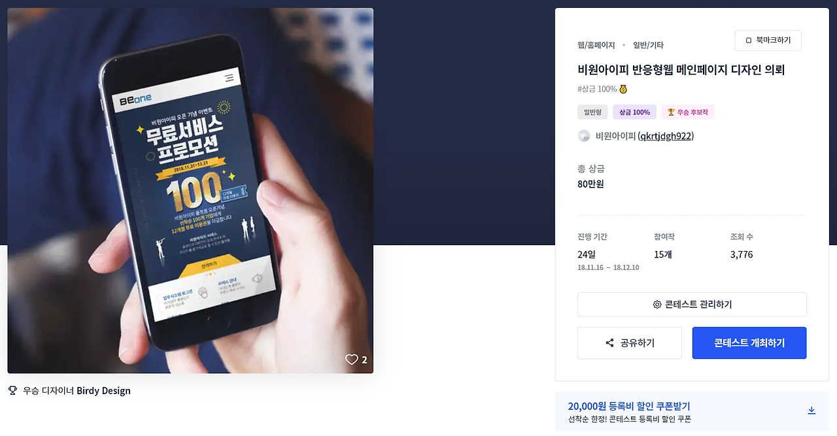Click the 콘테스트 개최하기 blue button
The height and width of the screenshot is (436, 837).
(x=749, y=343)
